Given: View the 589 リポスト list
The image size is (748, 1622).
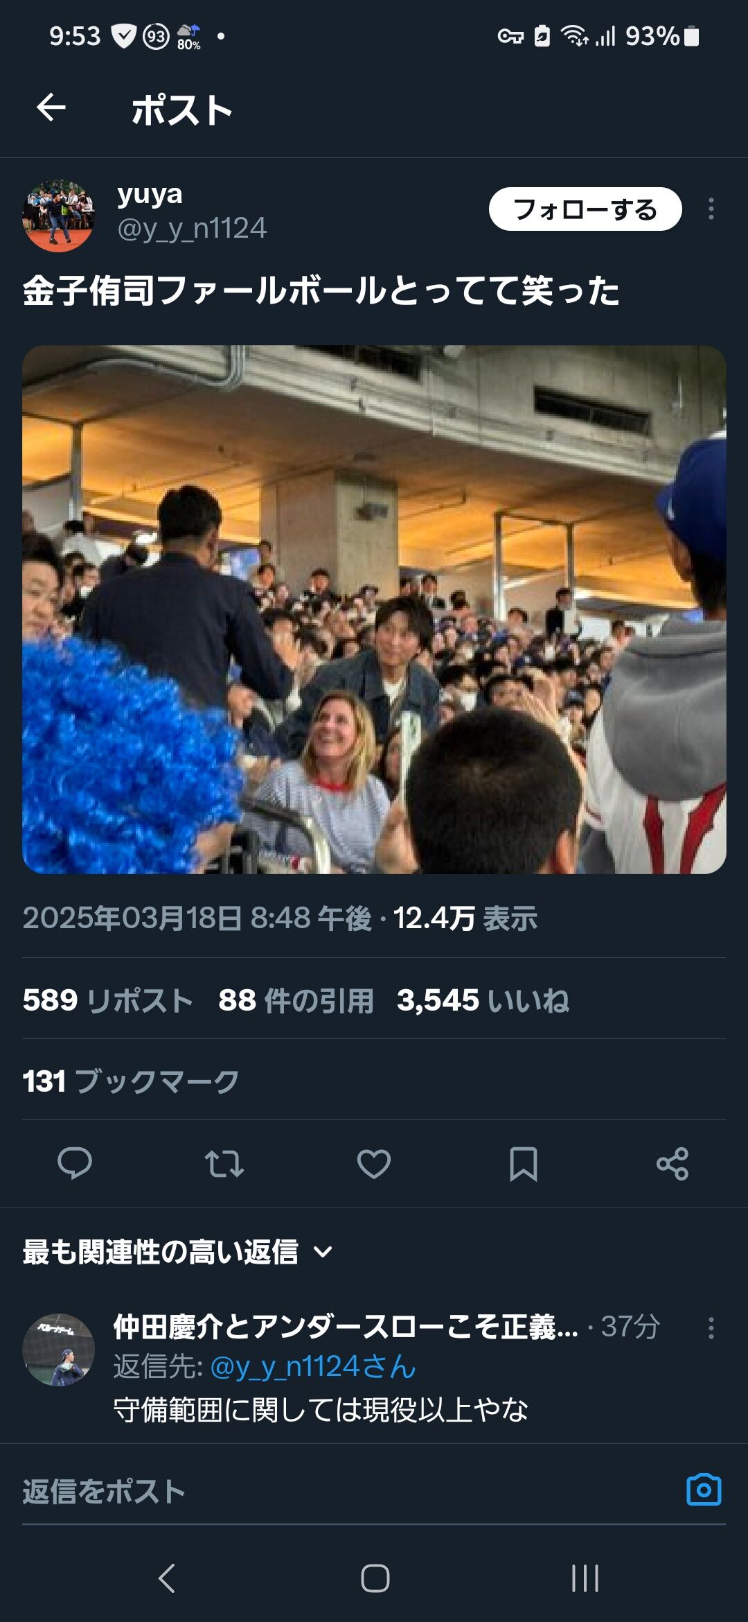Looking at the screenshot, I should 107,1000.
